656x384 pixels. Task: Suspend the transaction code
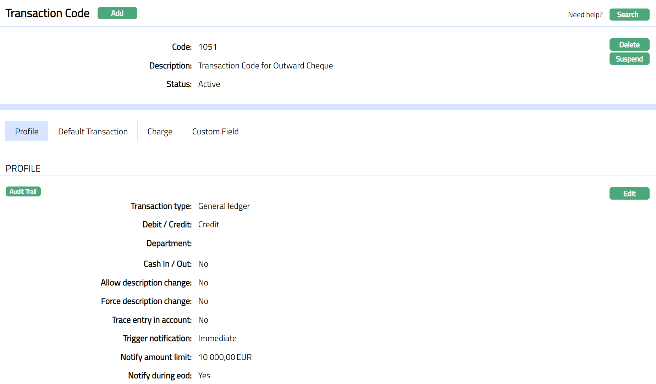point(629,59)
